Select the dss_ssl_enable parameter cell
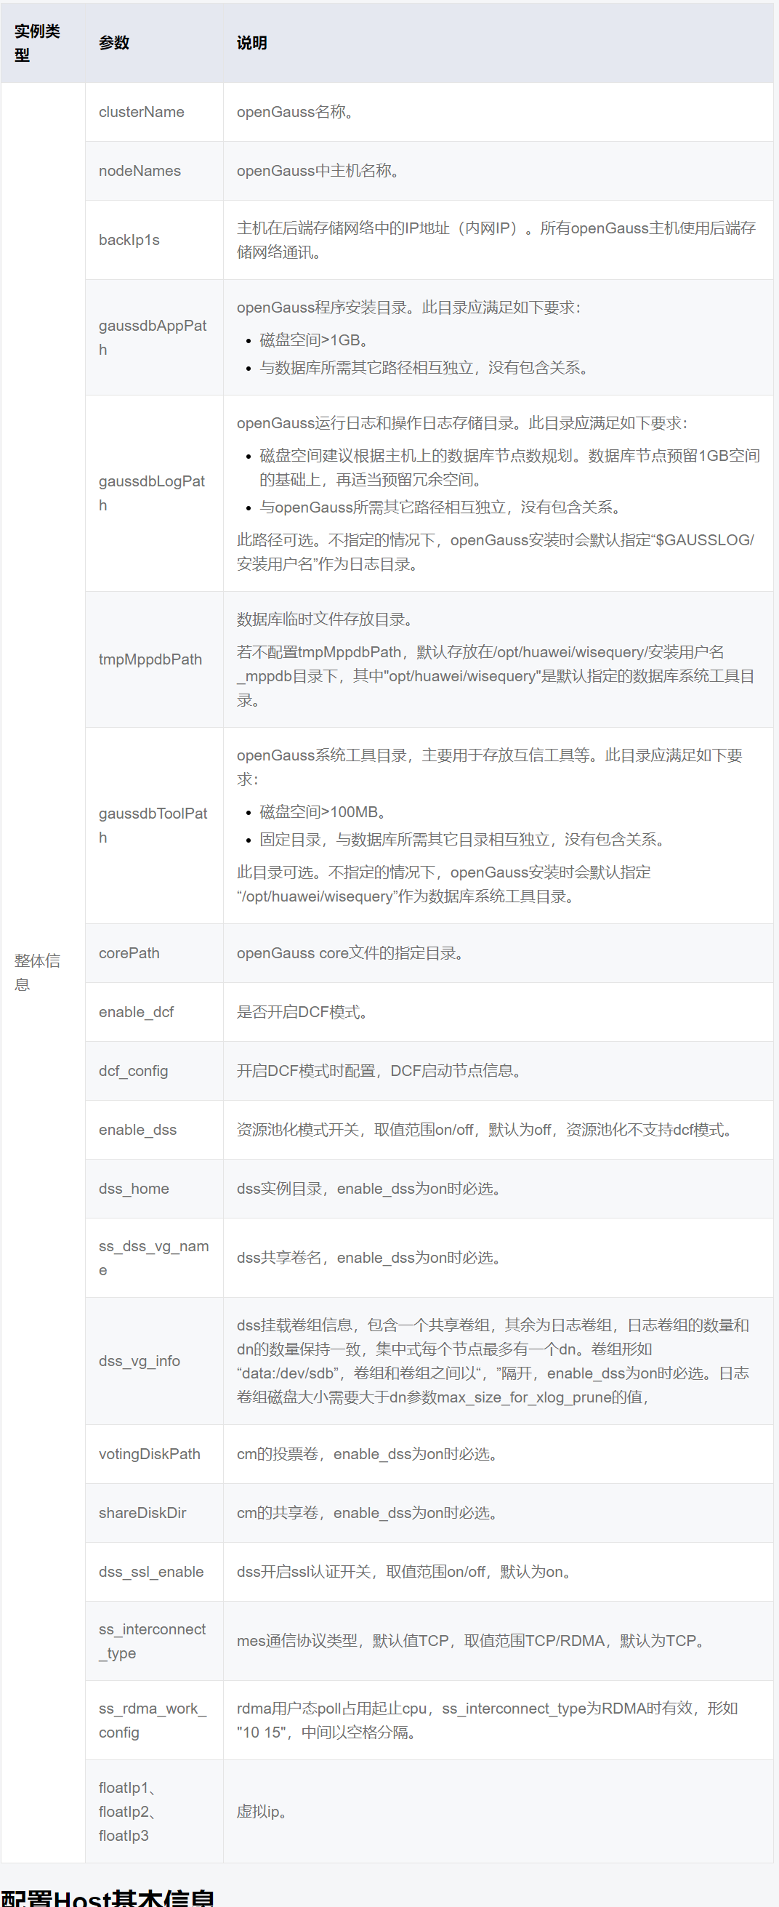Image resolution: width=779 pixels, height=1907 pixels. [154, 1572]
